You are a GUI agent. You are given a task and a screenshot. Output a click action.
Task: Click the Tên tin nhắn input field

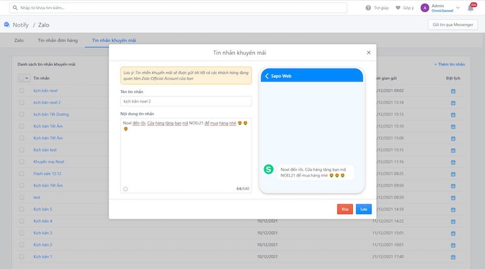(186, 101)
